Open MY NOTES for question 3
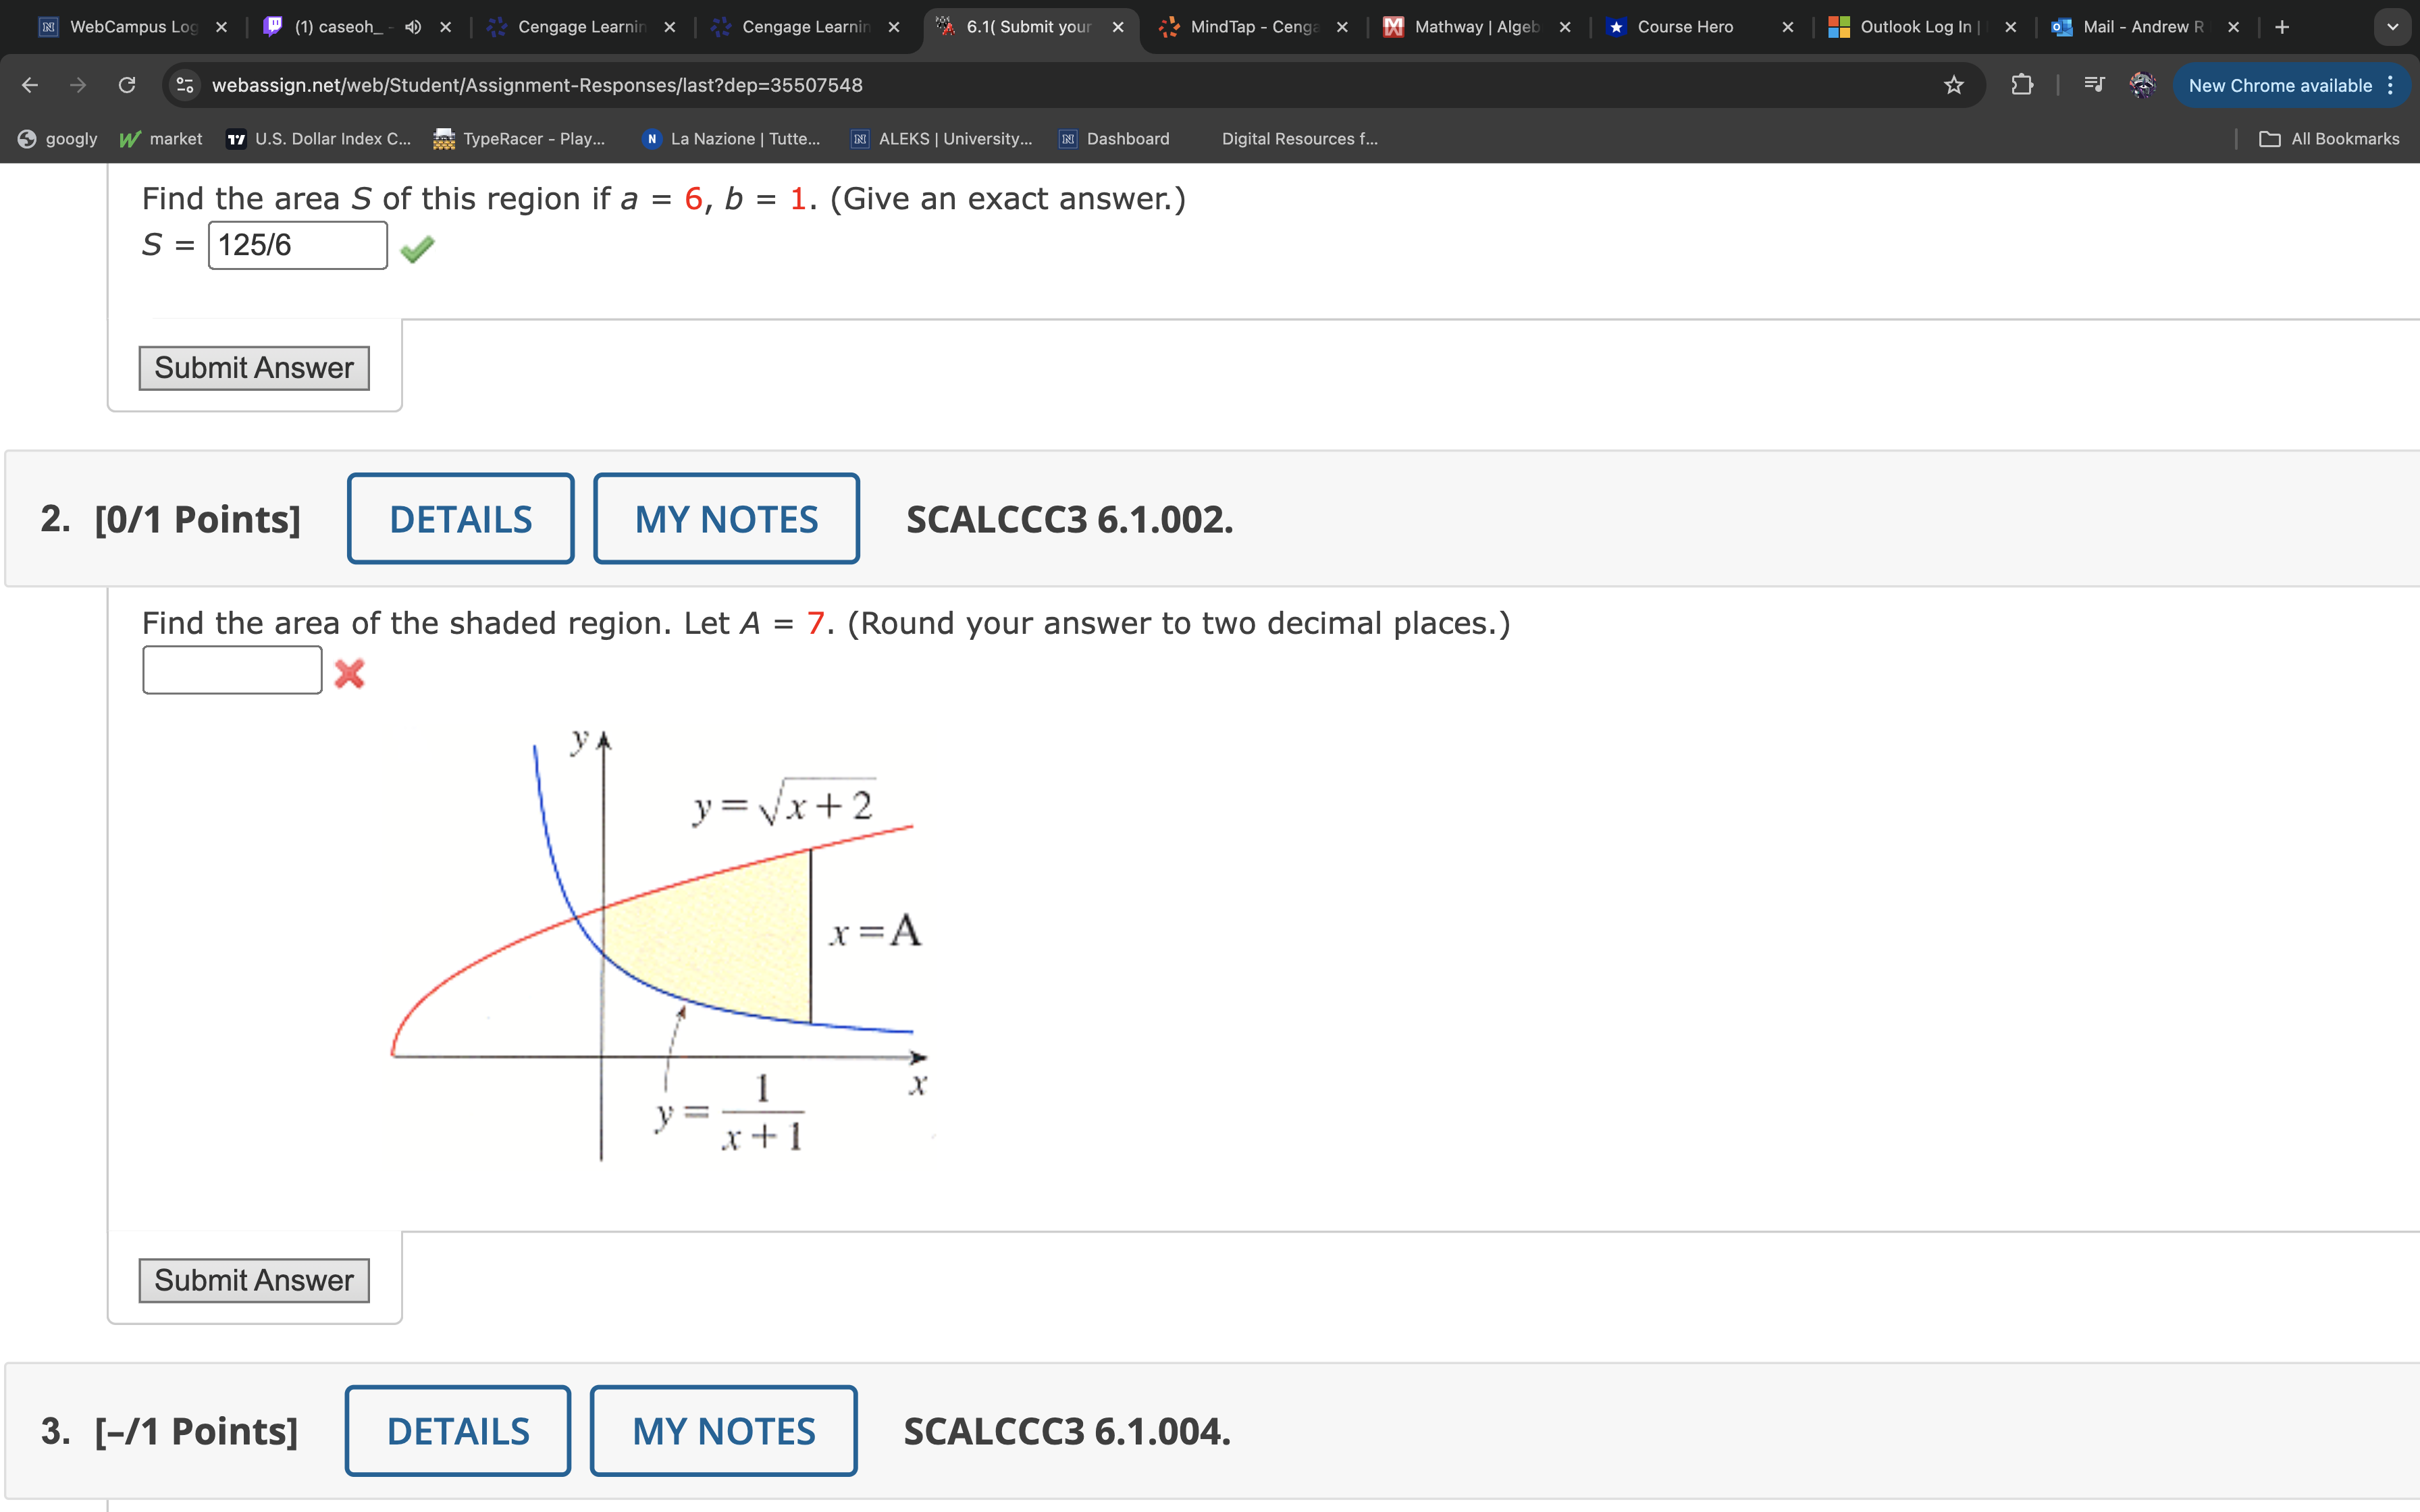Image resolution: width=2420 pixels, height=1512 pixels. pyautogui.click(x=723, y=1431)
